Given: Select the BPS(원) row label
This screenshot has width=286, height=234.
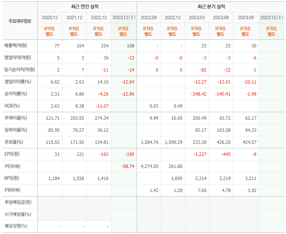Looking at the screenshot, I should tap(12, 178).
